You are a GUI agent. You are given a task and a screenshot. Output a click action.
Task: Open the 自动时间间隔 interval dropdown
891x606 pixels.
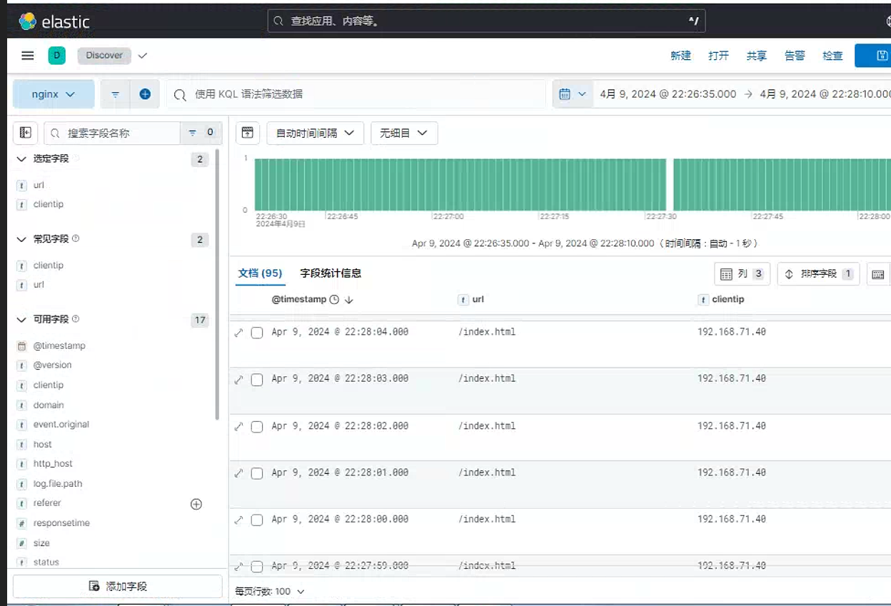coord(315,133)
